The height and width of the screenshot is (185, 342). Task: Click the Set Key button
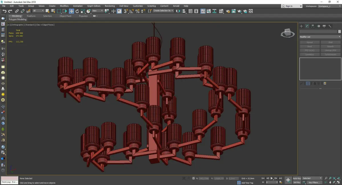coord(297,182)
